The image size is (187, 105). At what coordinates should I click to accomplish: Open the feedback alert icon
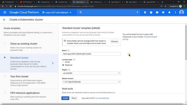click(157, 12)
